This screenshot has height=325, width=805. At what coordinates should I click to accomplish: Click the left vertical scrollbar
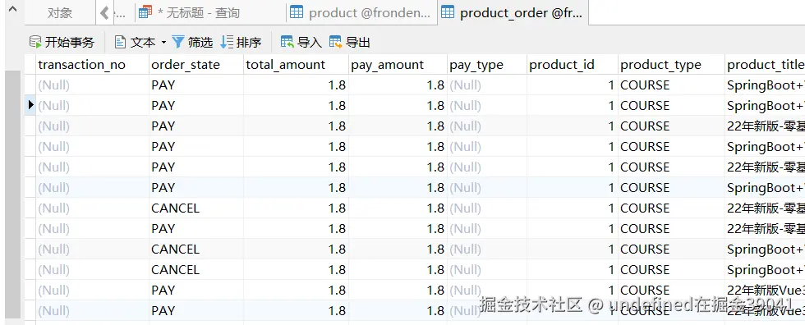pos(13,195)
